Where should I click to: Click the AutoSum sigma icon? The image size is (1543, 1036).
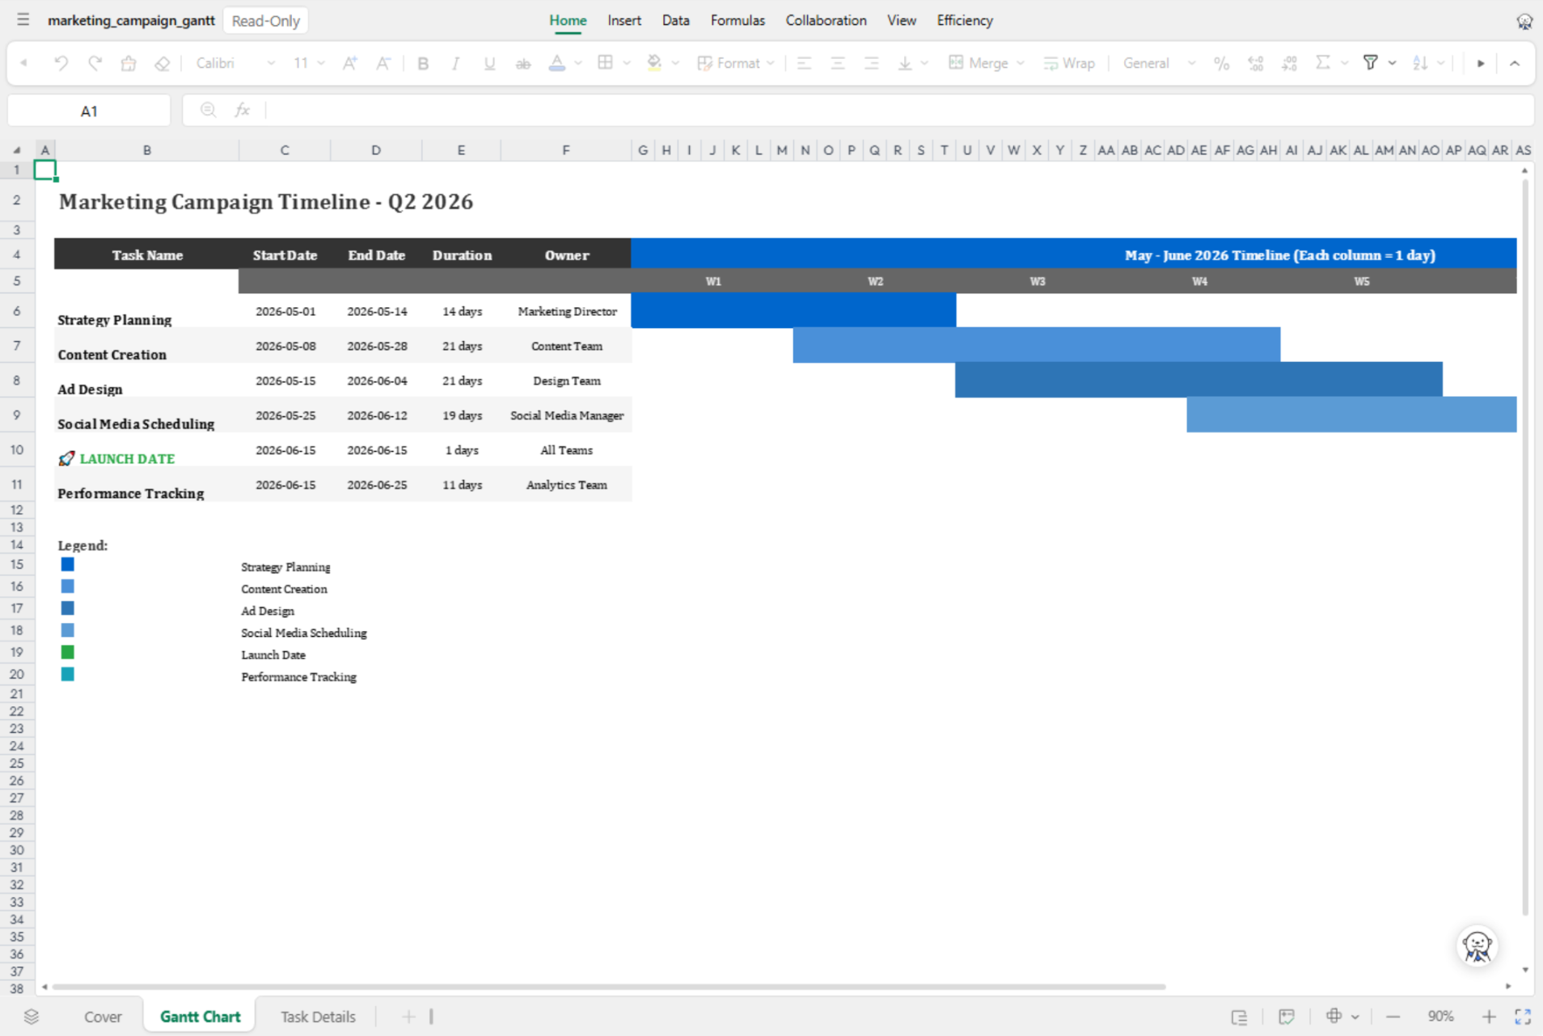1323,63
